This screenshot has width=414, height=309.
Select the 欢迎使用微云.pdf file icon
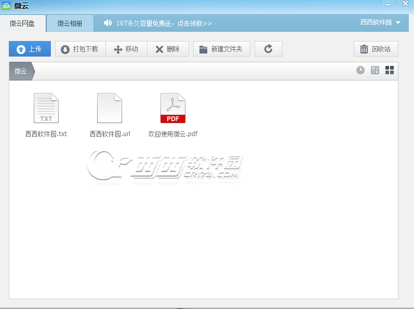[x=173, y=108]
